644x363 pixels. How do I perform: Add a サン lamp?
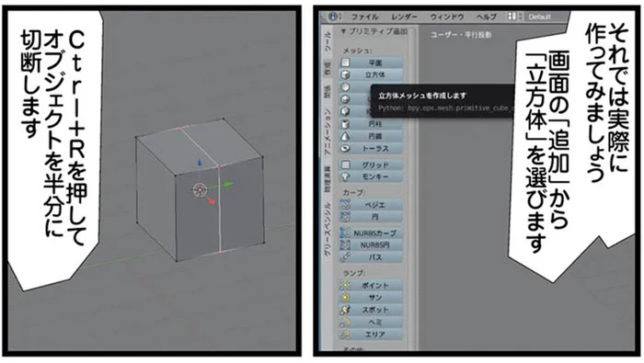(371, 298)
